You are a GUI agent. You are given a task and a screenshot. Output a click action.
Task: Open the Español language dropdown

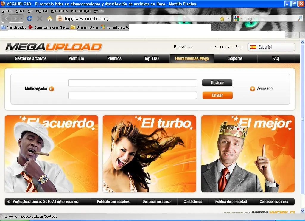(x=271, y=47)
